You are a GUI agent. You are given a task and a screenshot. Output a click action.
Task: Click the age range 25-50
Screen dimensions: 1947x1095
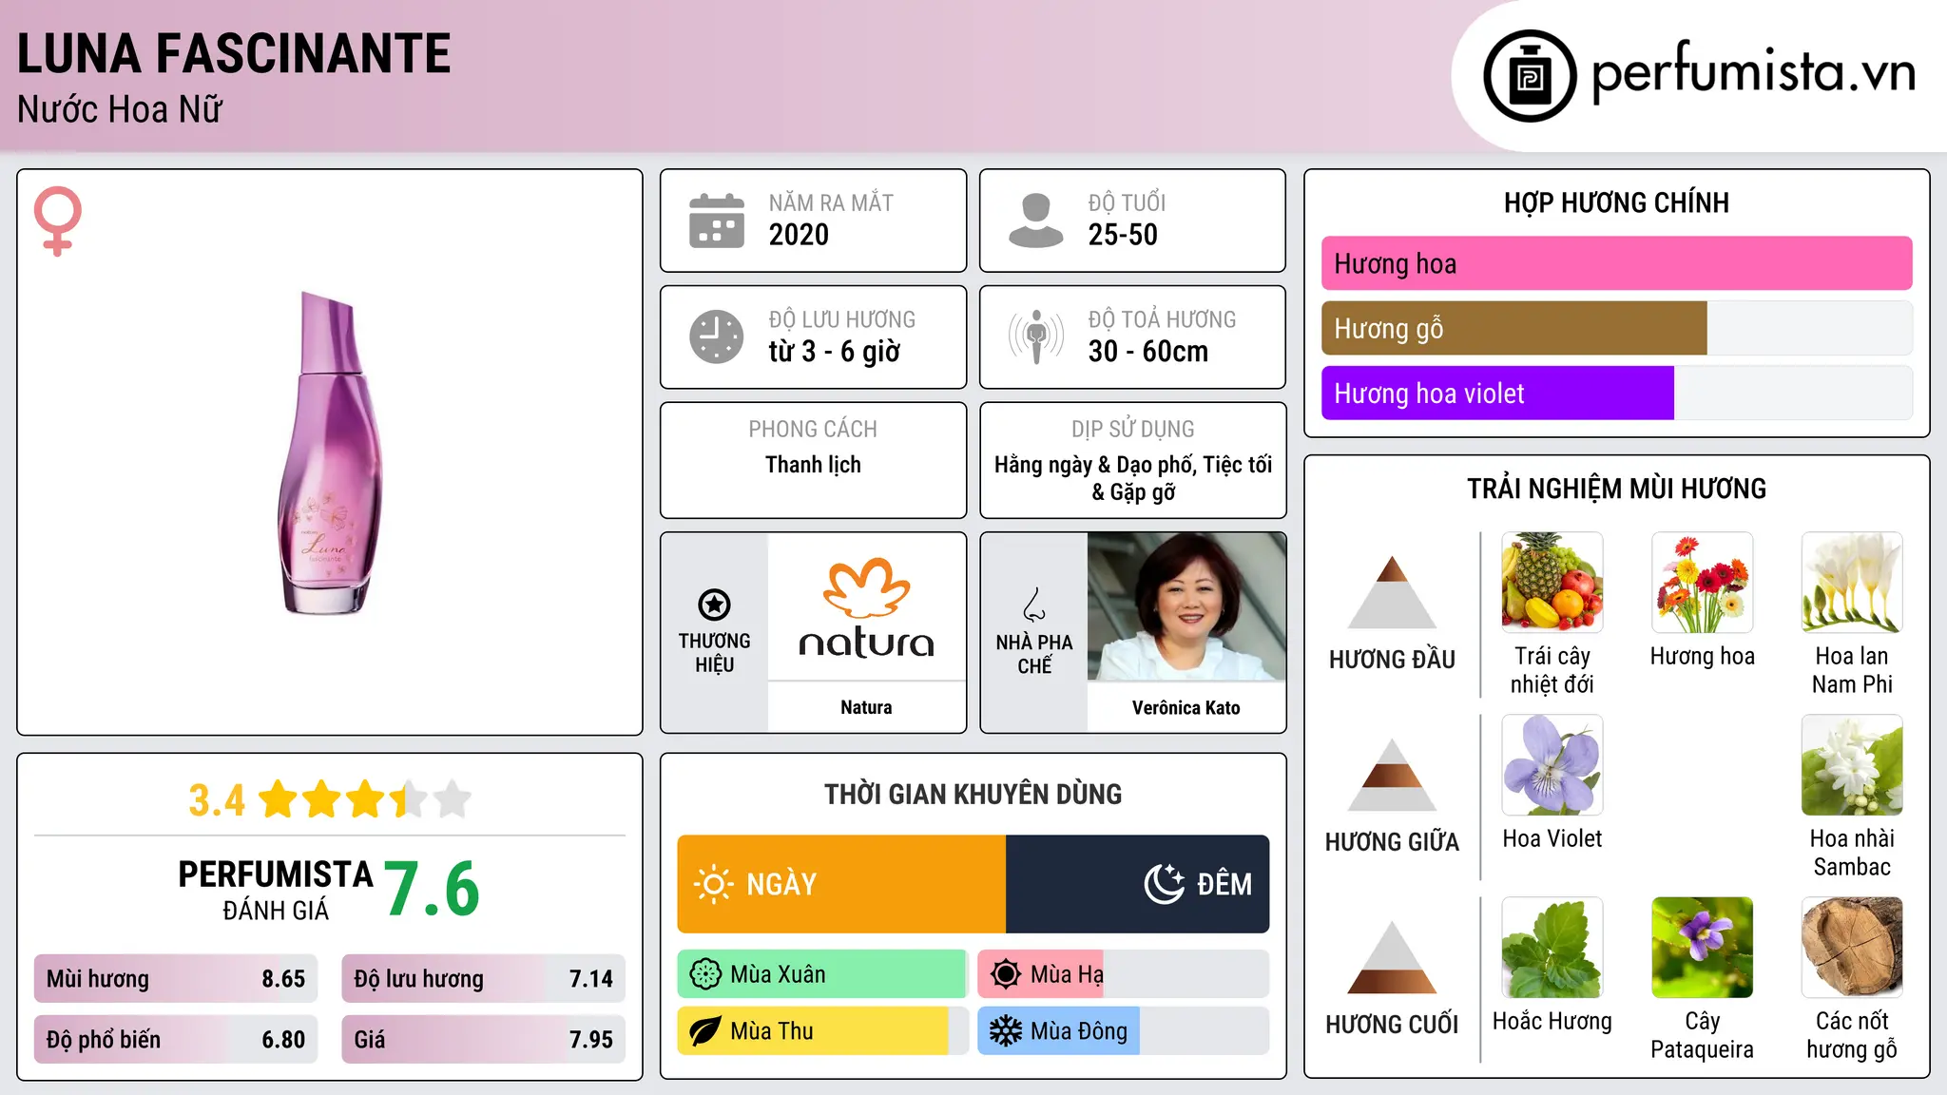click(1123, 235)
